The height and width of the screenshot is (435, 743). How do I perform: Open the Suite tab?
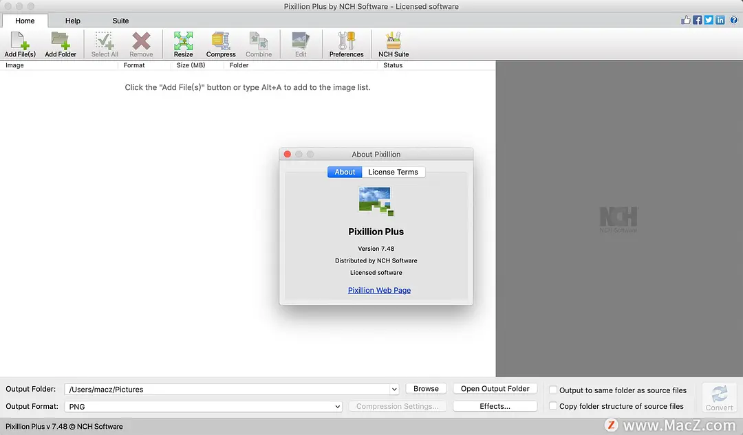120,21
